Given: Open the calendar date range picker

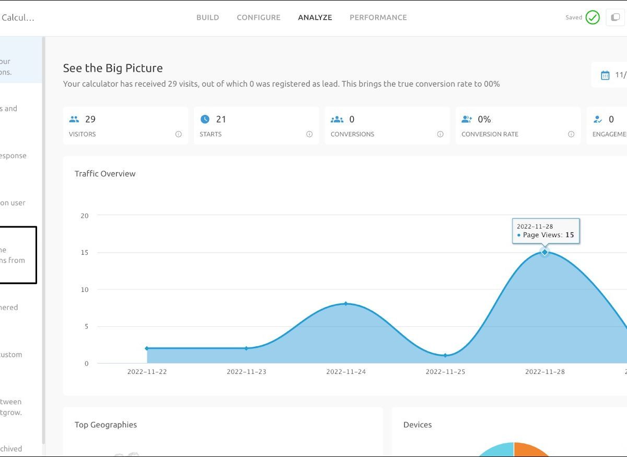Looking at the screenshot, I should pos(606,75).
